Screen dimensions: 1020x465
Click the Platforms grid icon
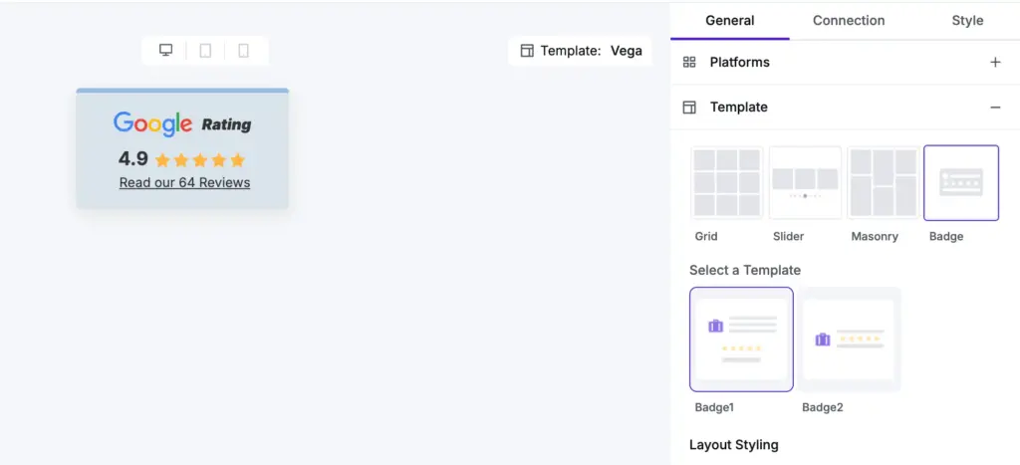[689, 63]
